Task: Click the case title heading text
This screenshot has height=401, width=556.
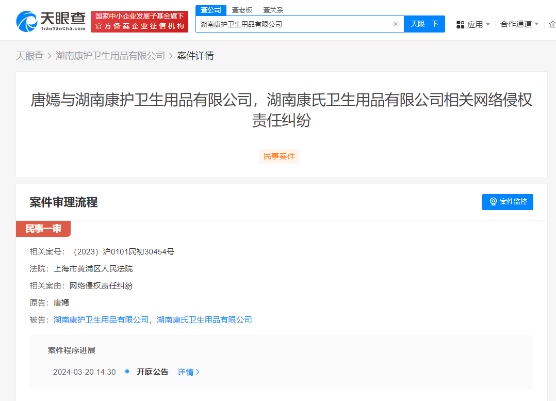Action: coord(282,110)
